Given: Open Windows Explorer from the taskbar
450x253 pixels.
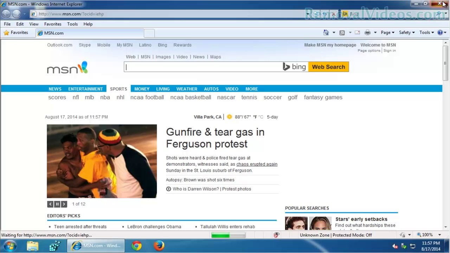Looking at the screenshot, I should pyautogui.click(x=32, y=246).
